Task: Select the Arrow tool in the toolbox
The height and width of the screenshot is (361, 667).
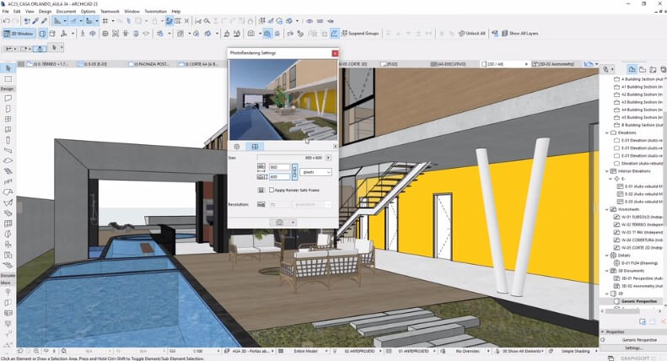Action: point(8,68)
